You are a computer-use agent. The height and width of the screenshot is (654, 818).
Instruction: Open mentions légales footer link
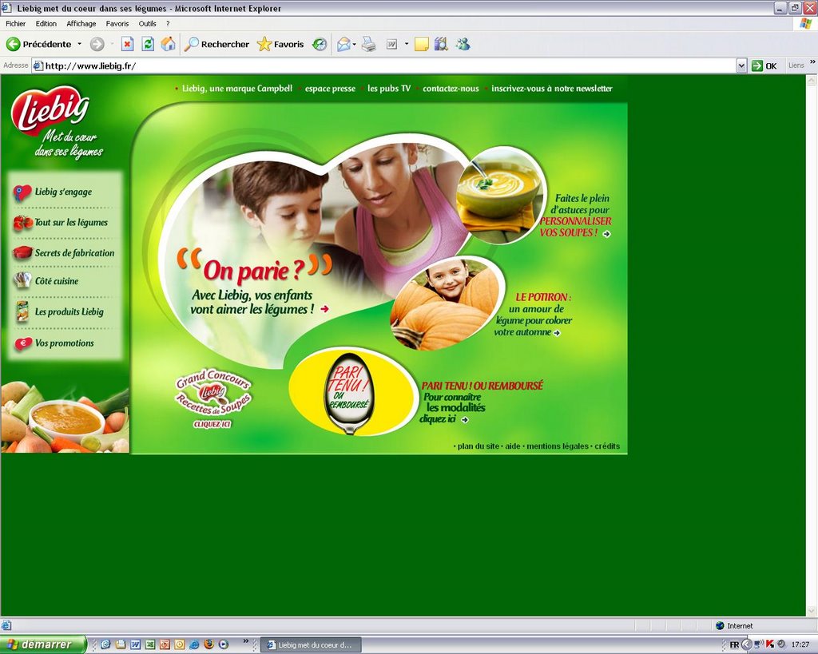557,446
